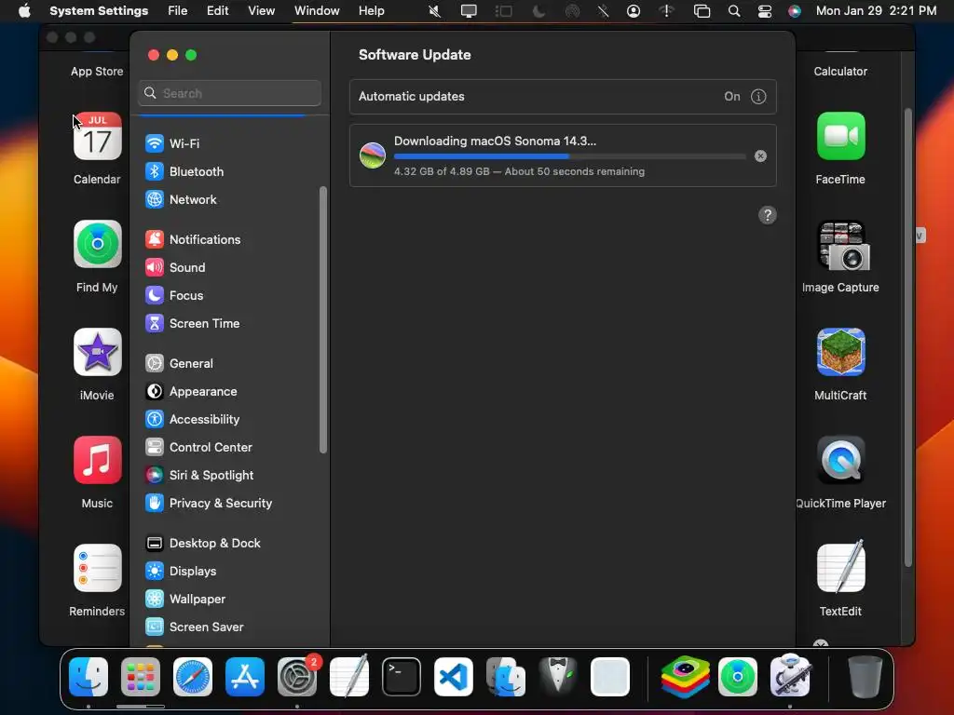Click muted sound icon in menu bar
This screenshot has height=715, width=954.
click(434, 11)
